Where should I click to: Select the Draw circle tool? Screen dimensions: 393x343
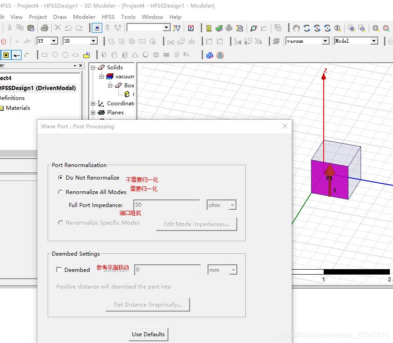tap(55, 55)
